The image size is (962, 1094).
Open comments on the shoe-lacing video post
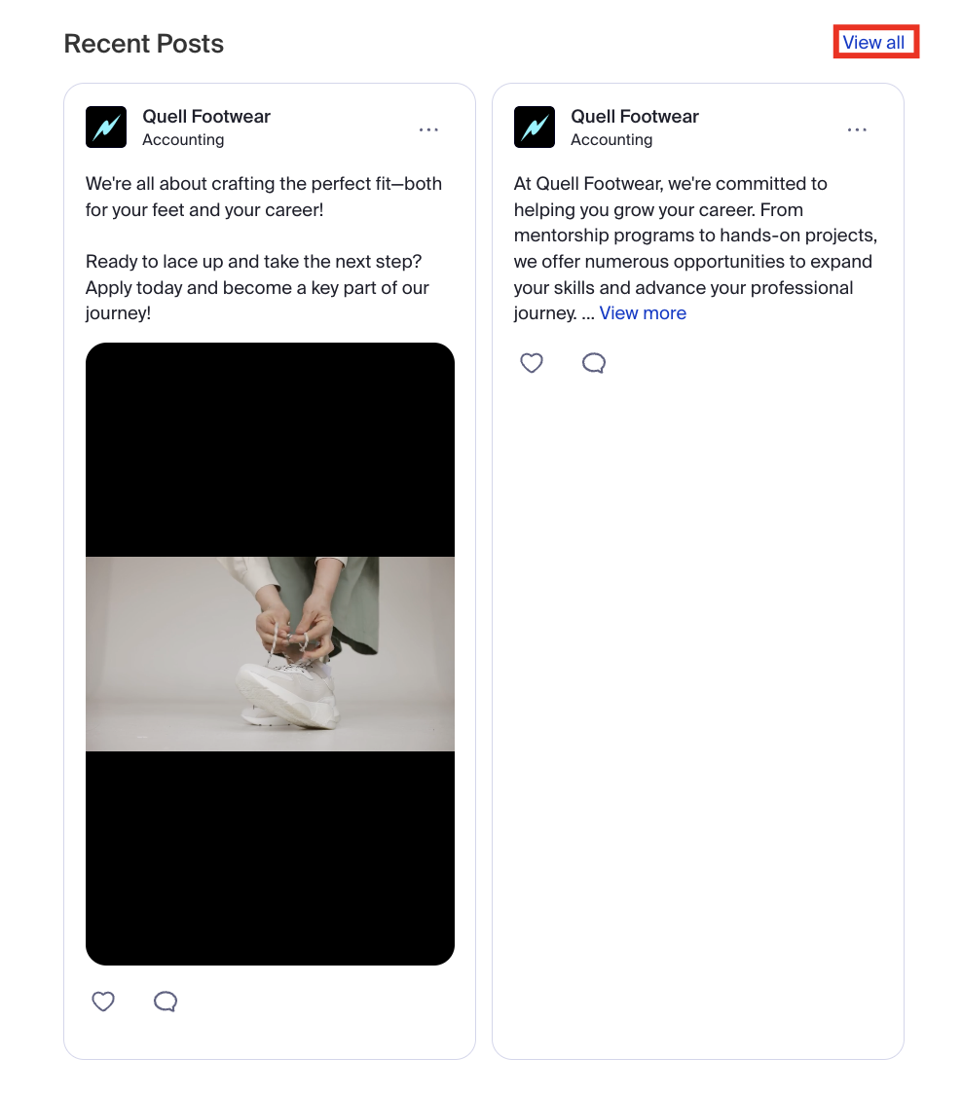166,1002
